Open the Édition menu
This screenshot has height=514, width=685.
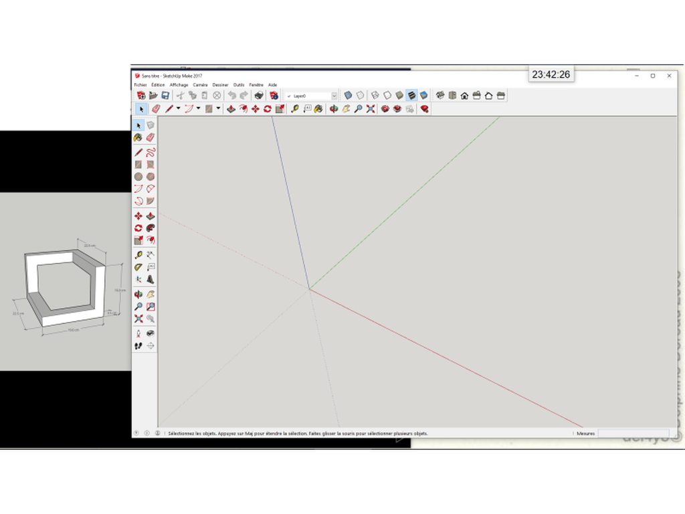(x=158, y=85)
